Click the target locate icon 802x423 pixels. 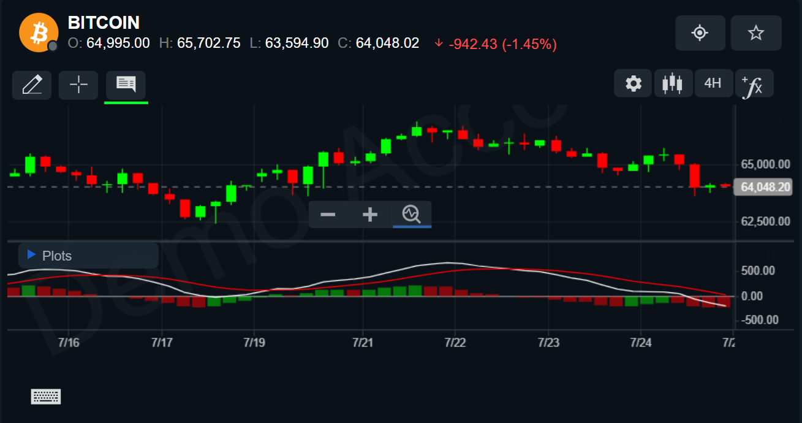[700, 33]
